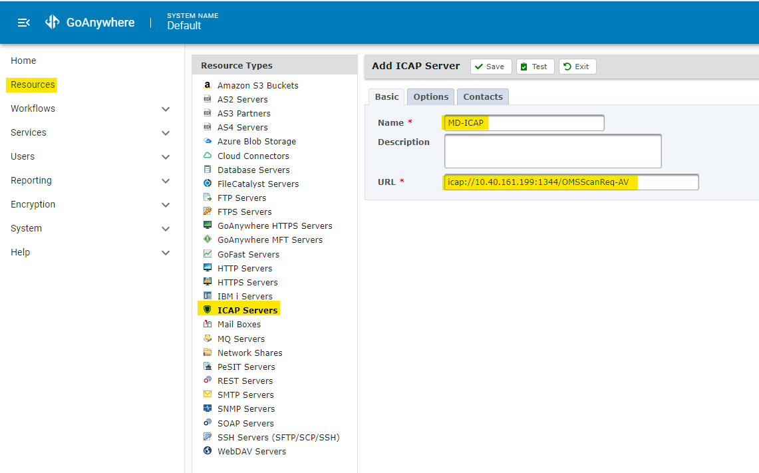Click the AS3 Partners EDI icon
Image resolution: width=759 pixels, height=473 pixels.
208,113
